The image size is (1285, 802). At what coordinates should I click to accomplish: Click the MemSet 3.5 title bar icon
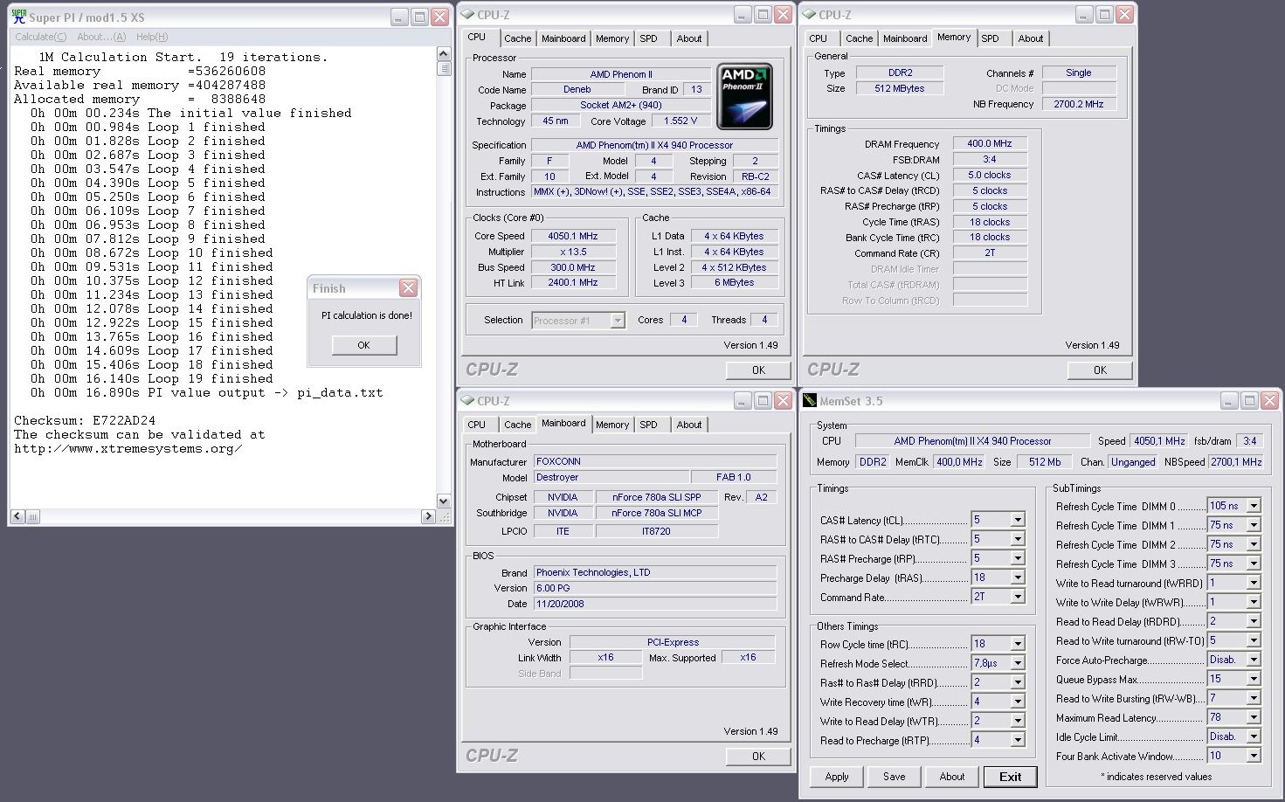(x=809, y=400)
